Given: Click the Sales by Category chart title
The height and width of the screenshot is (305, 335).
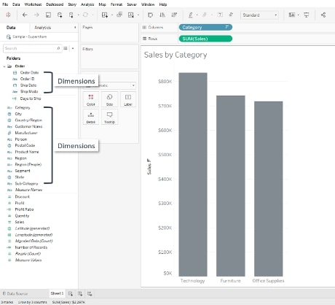Looking at the screenshot, I should click(176, 55).
